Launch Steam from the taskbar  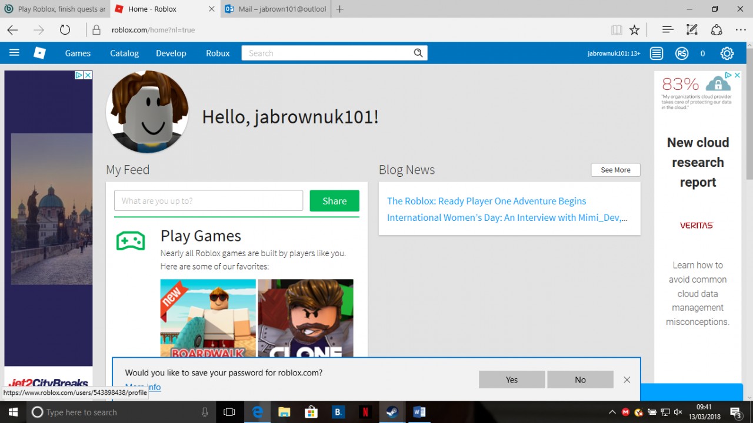(x=392, y=412)
